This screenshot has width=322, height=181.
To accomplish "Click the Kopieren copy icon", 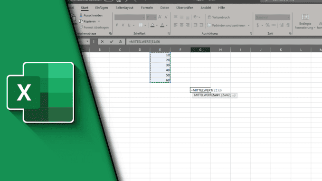I will [x=81, y=21].
